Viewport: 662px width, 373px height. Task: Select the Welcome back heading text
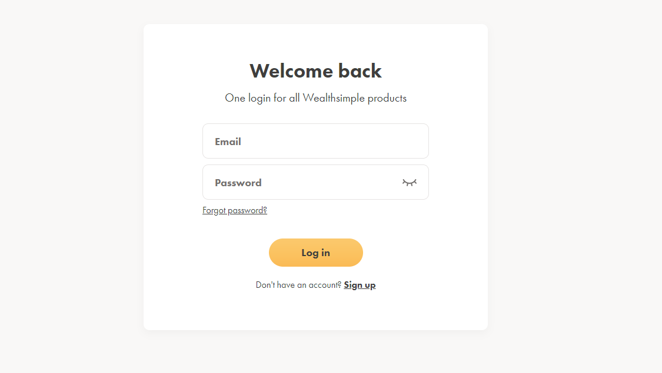(x=315, y=70)
